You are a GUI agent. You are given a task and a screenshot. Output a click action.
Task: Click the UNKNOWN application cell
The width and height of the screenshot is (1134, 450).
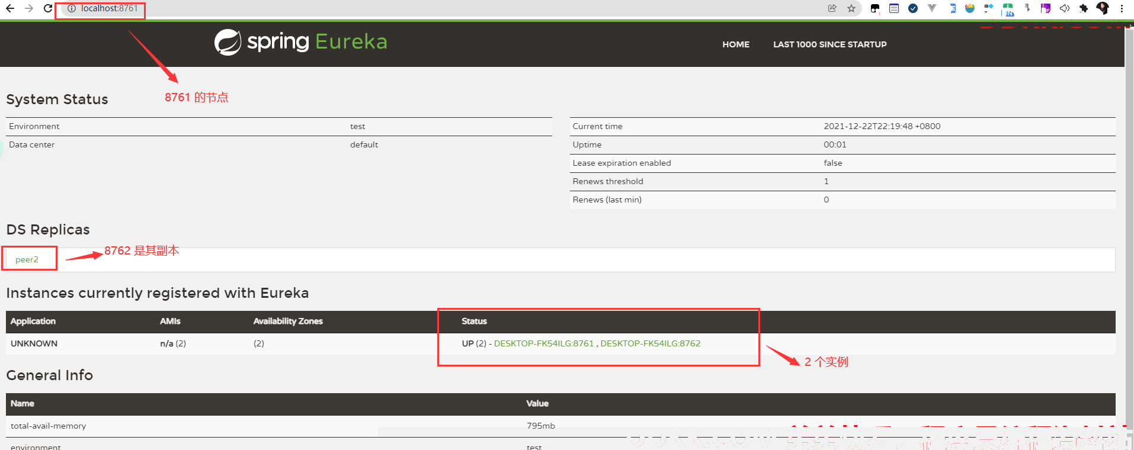tap(34, 343)
